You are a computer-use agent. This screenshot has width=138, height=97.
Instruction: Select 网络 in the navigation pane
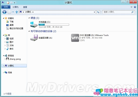(10, 72)
